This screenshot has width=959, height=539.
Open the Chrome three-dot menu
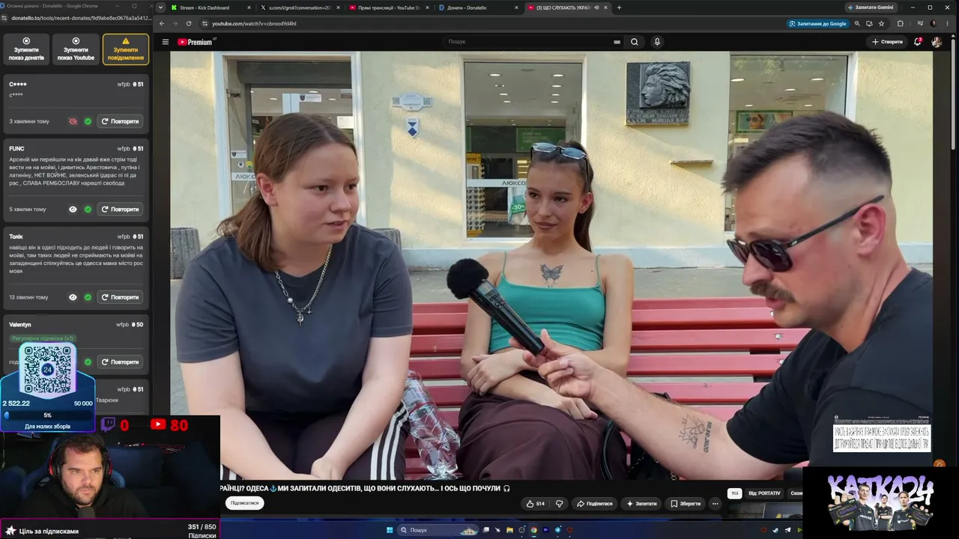click(947, 23)
